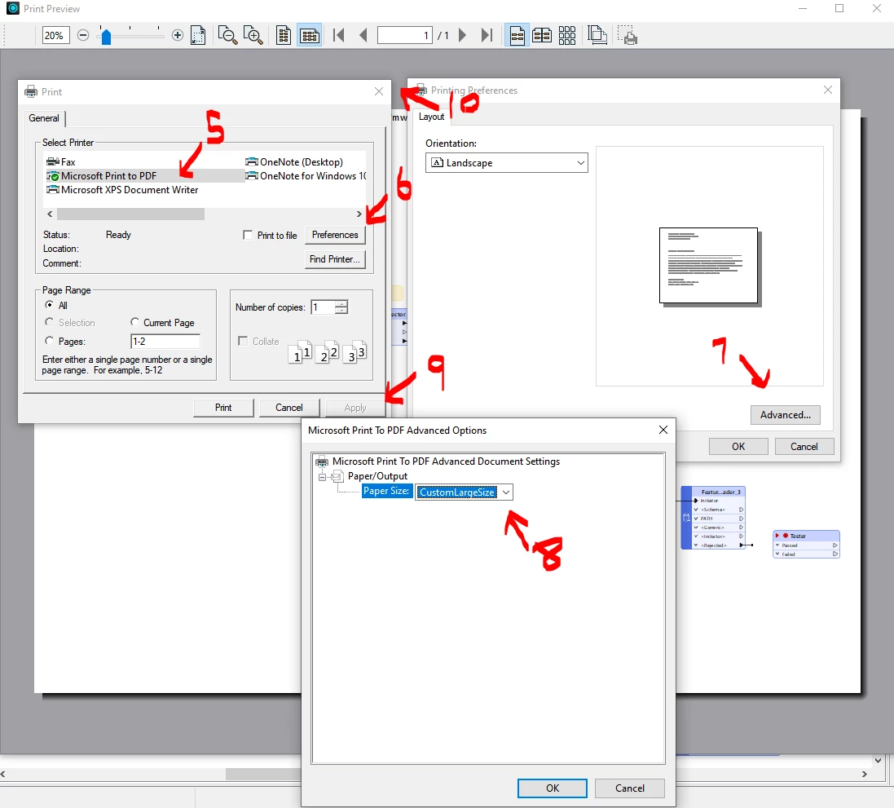Viewport: 894px width, 808px height.
Task: Select Advanced Document Settings root item
Action: click(x=445, y=461)
